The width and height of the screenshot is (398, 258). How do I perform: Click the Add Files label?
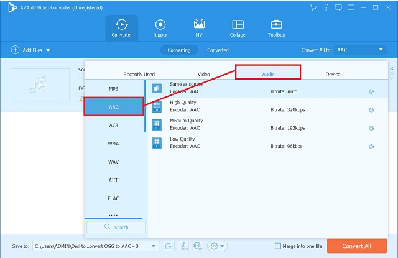click(32, 50)
